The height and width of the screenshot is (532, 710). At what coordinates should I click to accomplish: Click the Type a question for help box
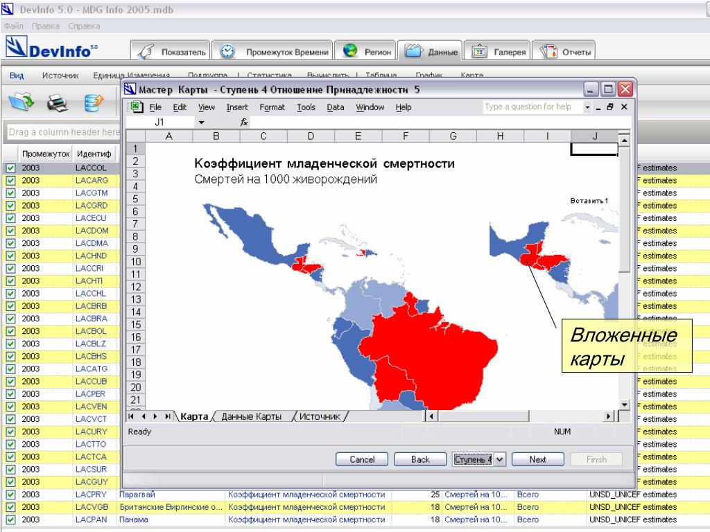point(532,107)
